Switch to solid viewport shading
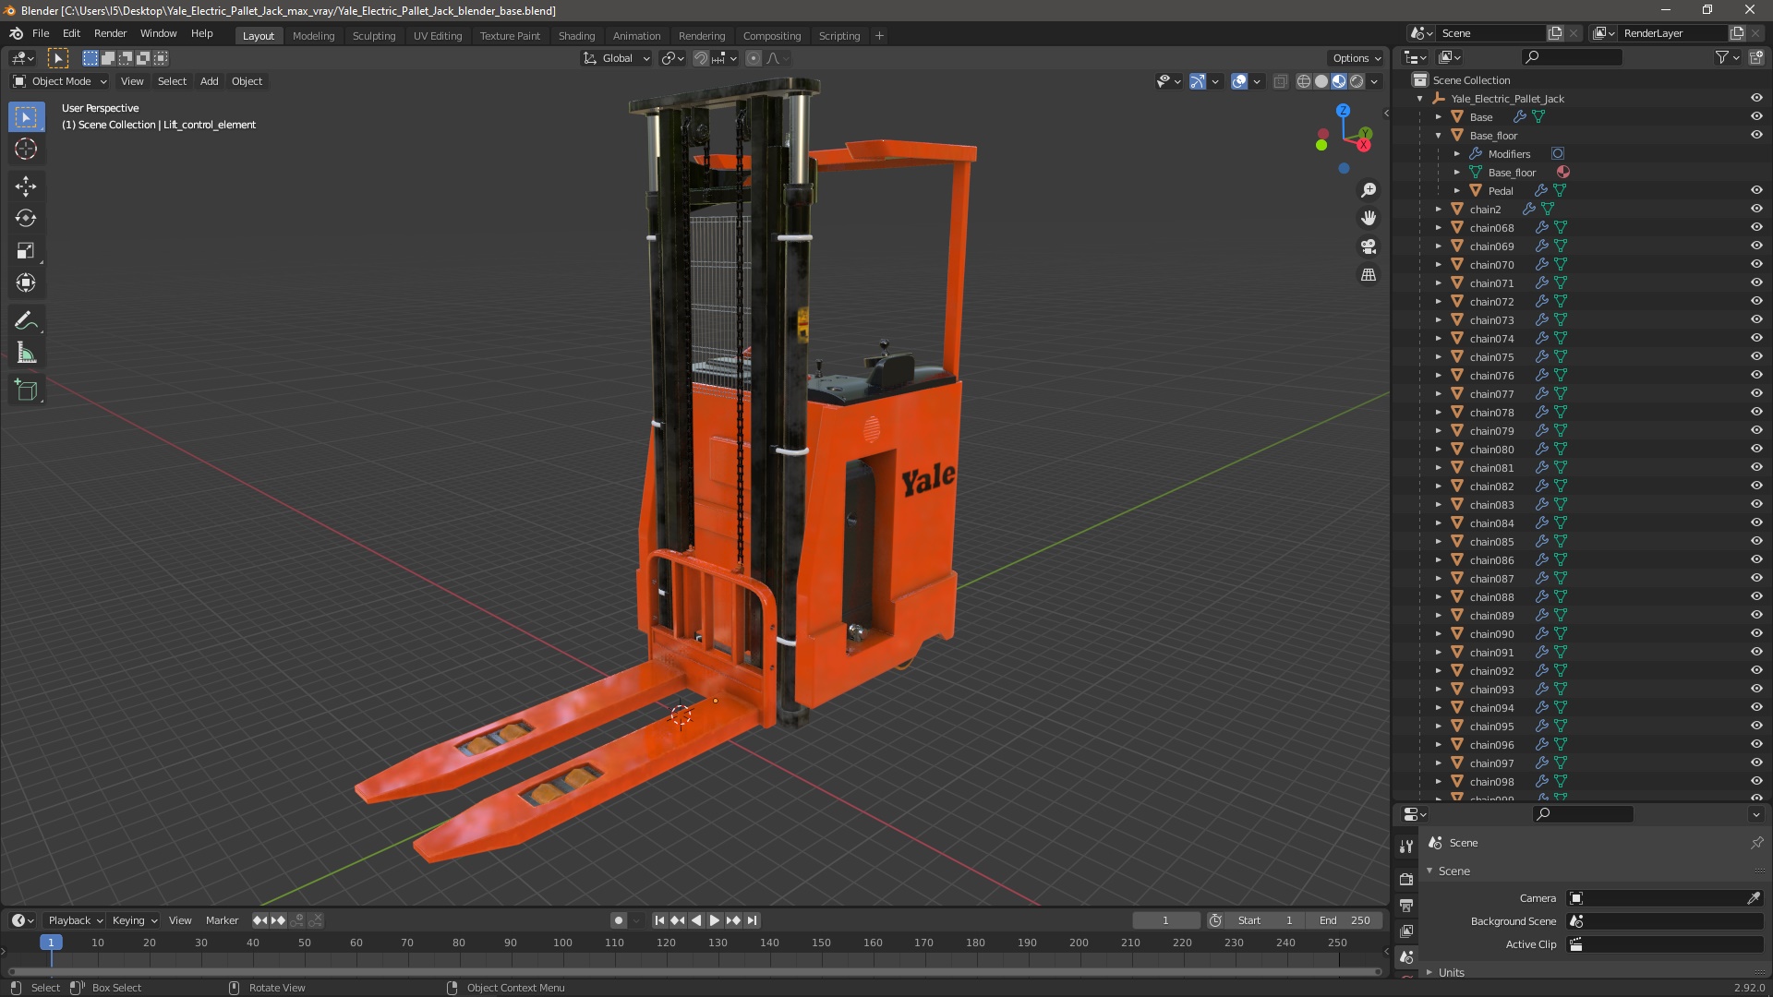This screenshot has width=1773, height=997. (1321, 81)
